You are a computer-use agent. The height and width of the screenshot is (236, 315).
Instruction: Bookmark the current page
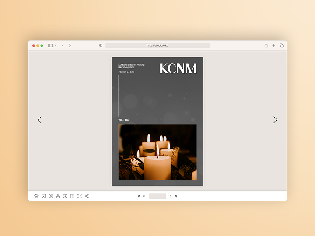43,196
